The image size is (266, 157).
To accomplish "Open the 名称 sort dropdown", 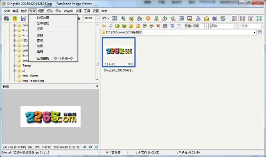I will [x=237, y=26].
